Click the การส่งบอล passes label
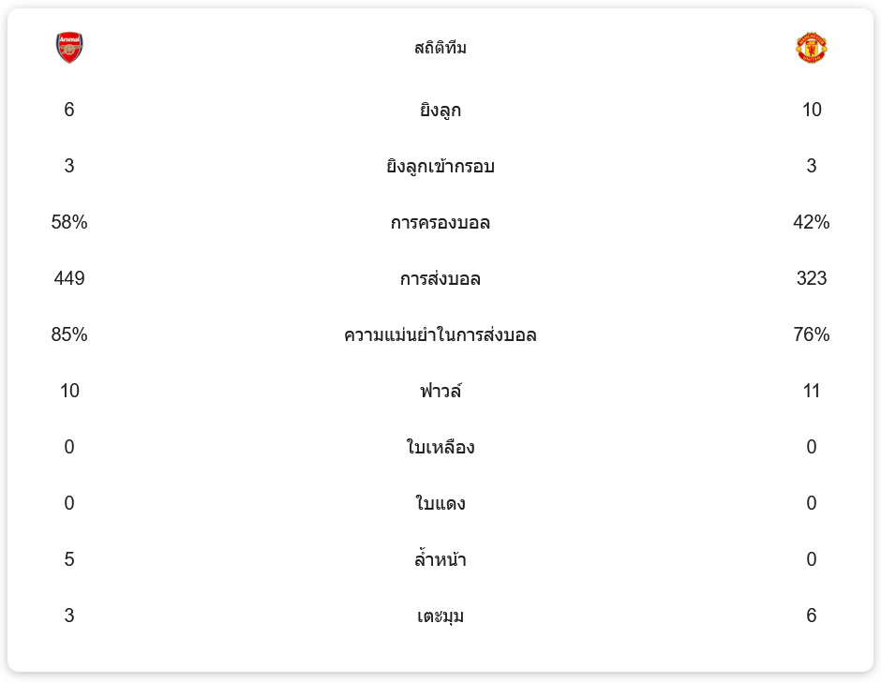This screenshot has width=881, height=683. pyautogui.click(x=440, y=279)
